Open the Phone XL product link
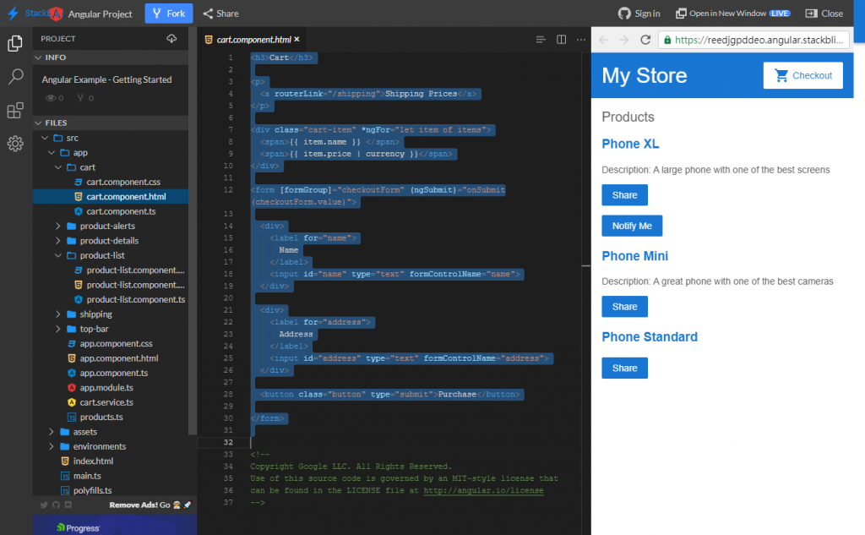This screenshot has height=535, width=865. pos(630,144)
